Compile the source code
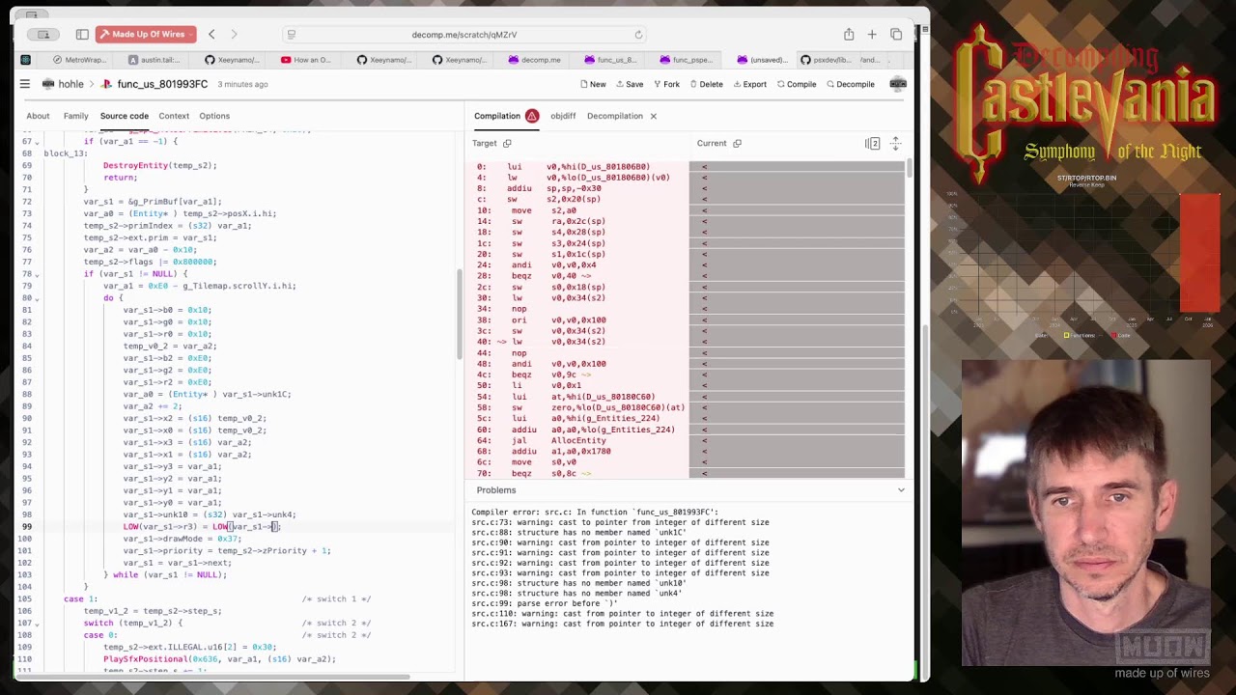Image resolution: width=1236 pixels, height=695 pixels. coord(797,84)
